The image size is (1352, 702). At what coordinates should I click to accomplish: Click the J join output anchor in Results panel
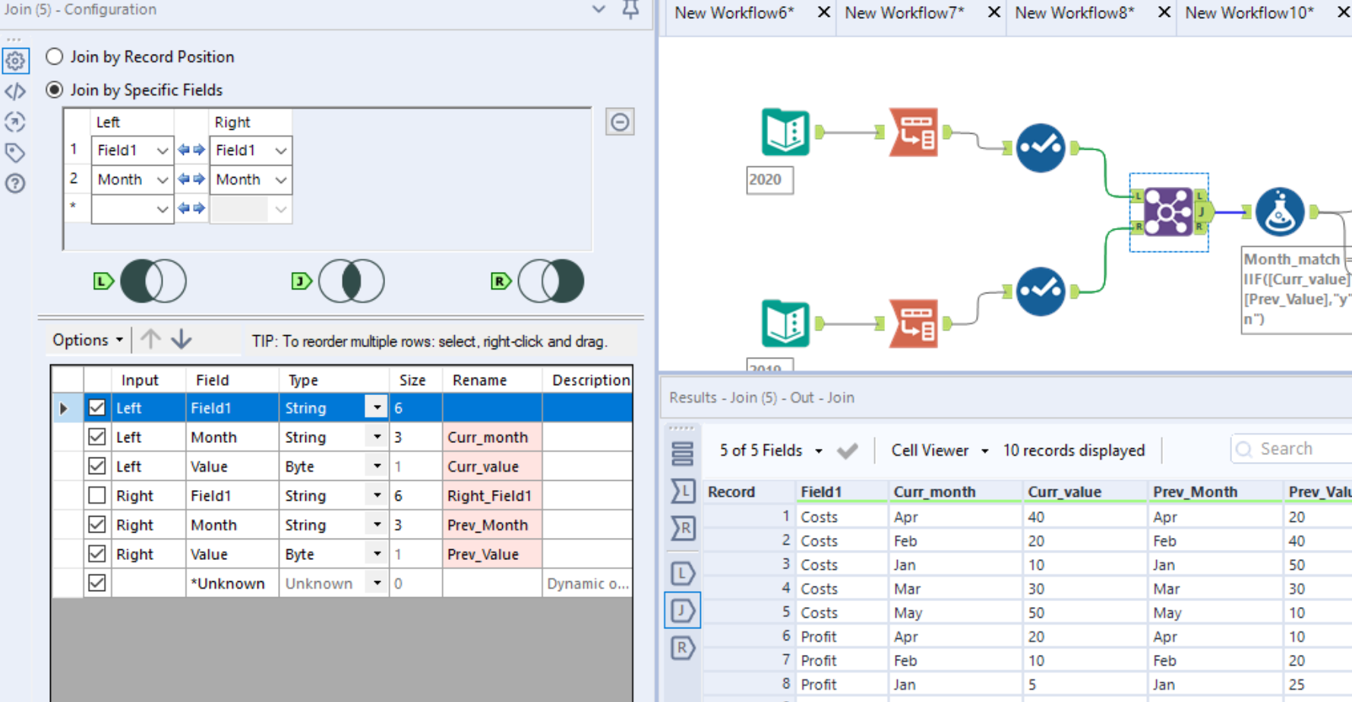pyautogui.click(x=681, y=610)
